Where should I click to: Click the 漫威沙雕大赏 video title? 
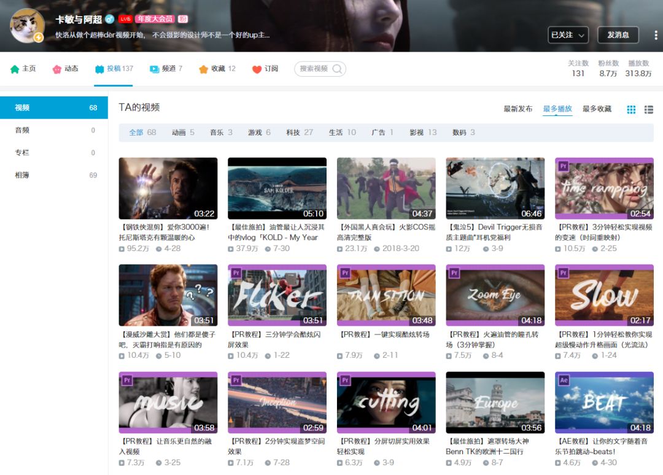pos(168,340)
